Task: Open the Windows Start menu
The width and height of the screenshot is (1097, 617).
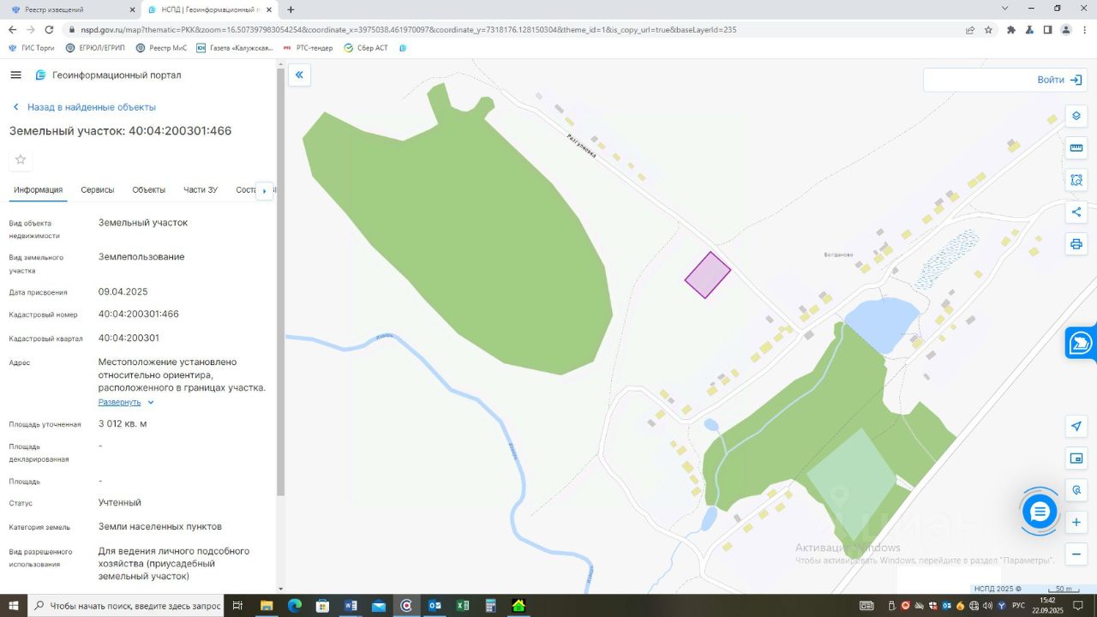Action: coord(14,606)
